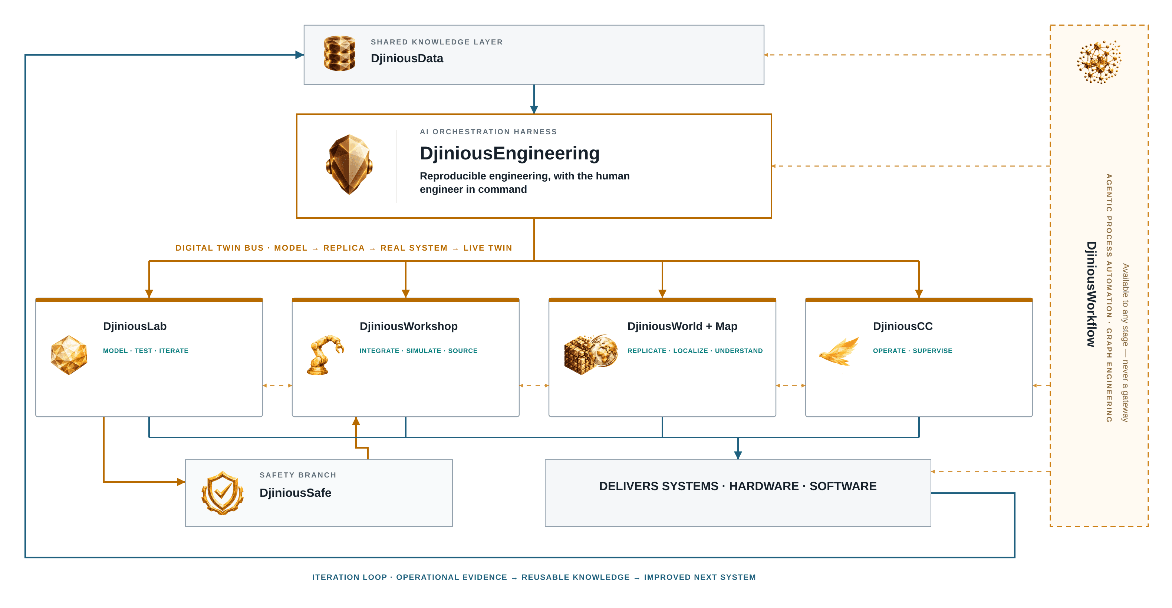1172x608 pixels.
Task: Click the MODEL · TEST · ITERATE subtitle
Action: (x=146, y=351)
